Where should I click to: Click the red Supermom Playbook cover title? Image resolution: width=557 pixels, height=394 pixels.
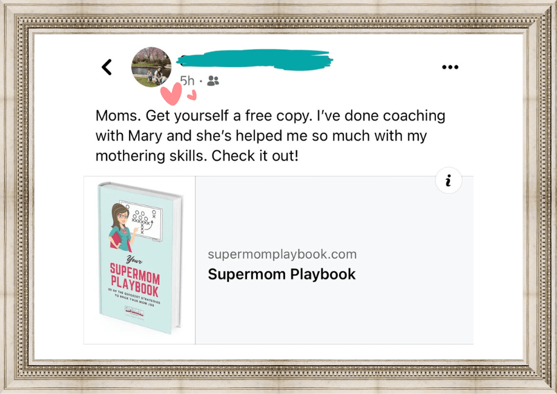134,279
